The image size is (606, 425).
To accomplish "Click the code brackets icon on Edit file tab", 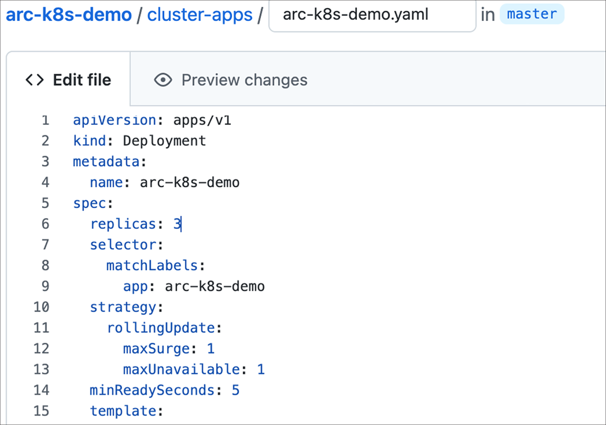I will pyautogui.click(x=34, y=80).
